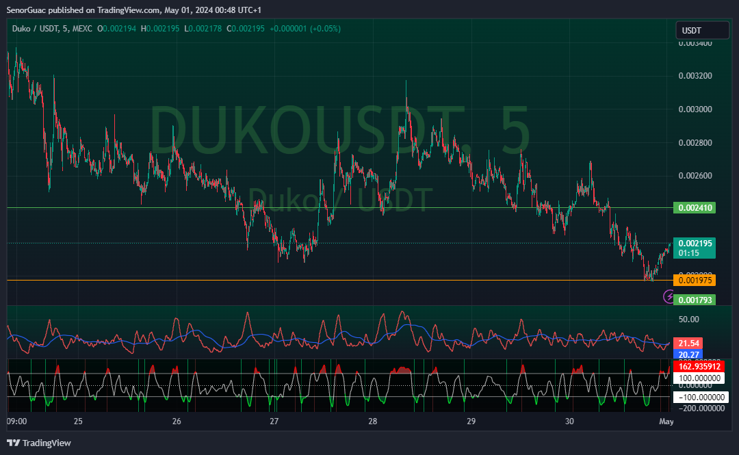The image size is (739, 455).
Task: Click the 0.002800 price axis label
Action: point(695,143)
